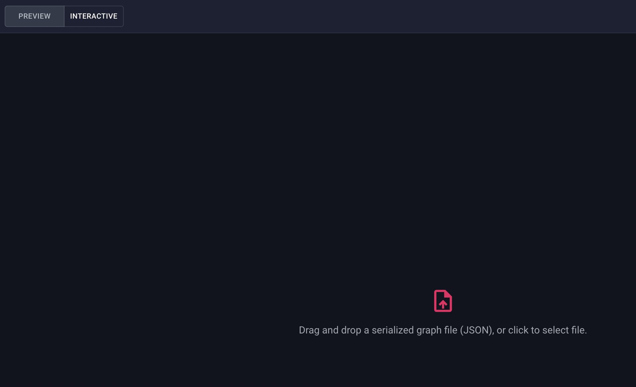This screenshot has height=387, width=636.
Task: Switch to the INTERACTIVE tab
Action: pyautogui.click(x=94, y=16)
